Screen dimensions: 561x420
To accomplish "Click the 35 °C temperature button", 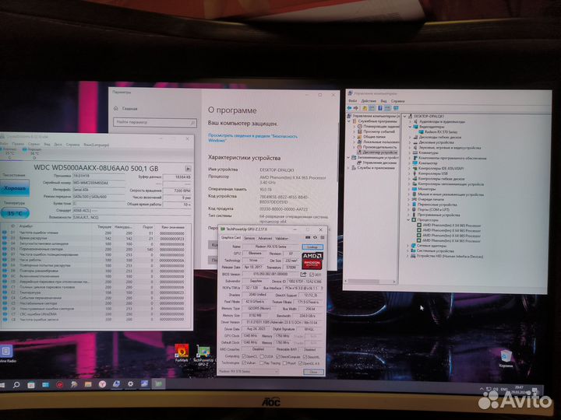I will [x=15, y=213].
